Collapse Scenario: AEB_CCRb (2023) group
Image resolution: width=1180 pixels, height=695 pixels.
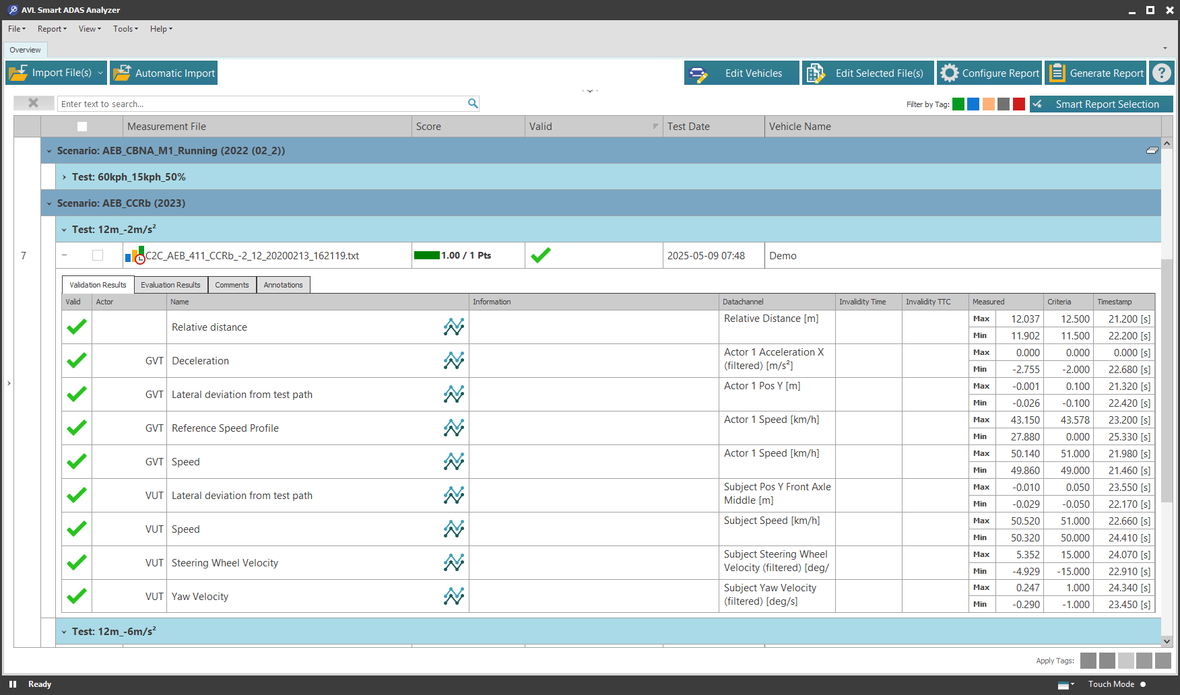point(49,203)
